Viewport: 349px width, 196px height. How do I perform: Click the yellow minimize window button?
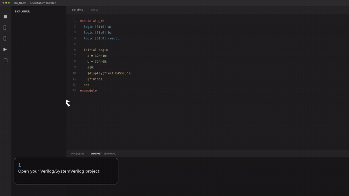point(6,3)
